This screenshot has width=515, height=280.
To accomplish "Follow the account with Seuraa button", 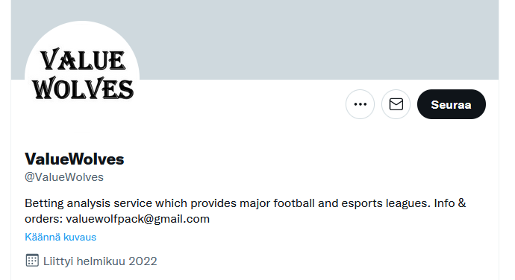I will (x=452, y=104).
